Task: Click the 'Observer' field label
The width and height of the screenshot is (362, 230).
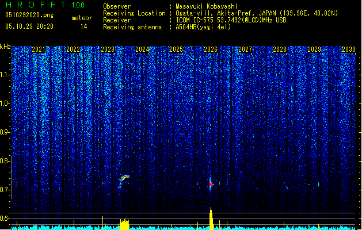Action: pos(117,6)
